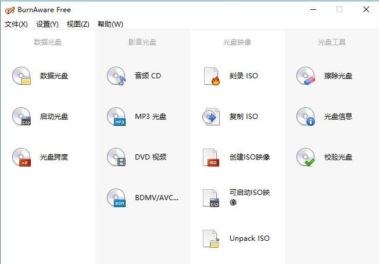
Task: Start the 刻录 ISO label
Action: click(244, 76)
